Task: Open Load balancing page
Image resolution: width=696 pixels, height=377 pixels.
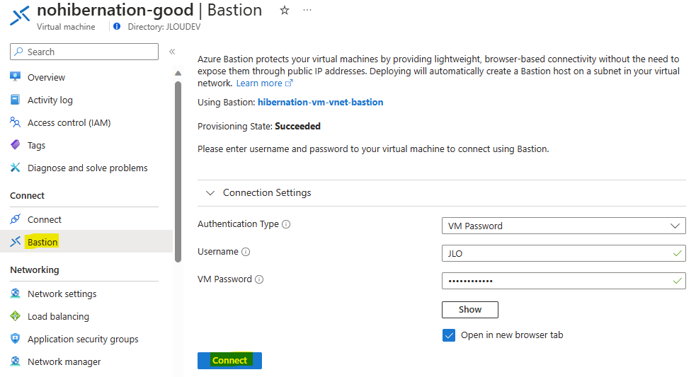Action: coord(58,316)
